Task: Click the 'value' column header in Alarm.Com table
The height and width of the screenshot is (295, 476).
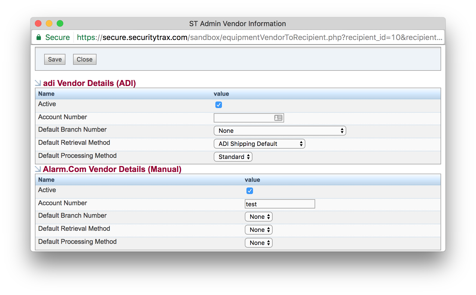Action: [252, 180]
